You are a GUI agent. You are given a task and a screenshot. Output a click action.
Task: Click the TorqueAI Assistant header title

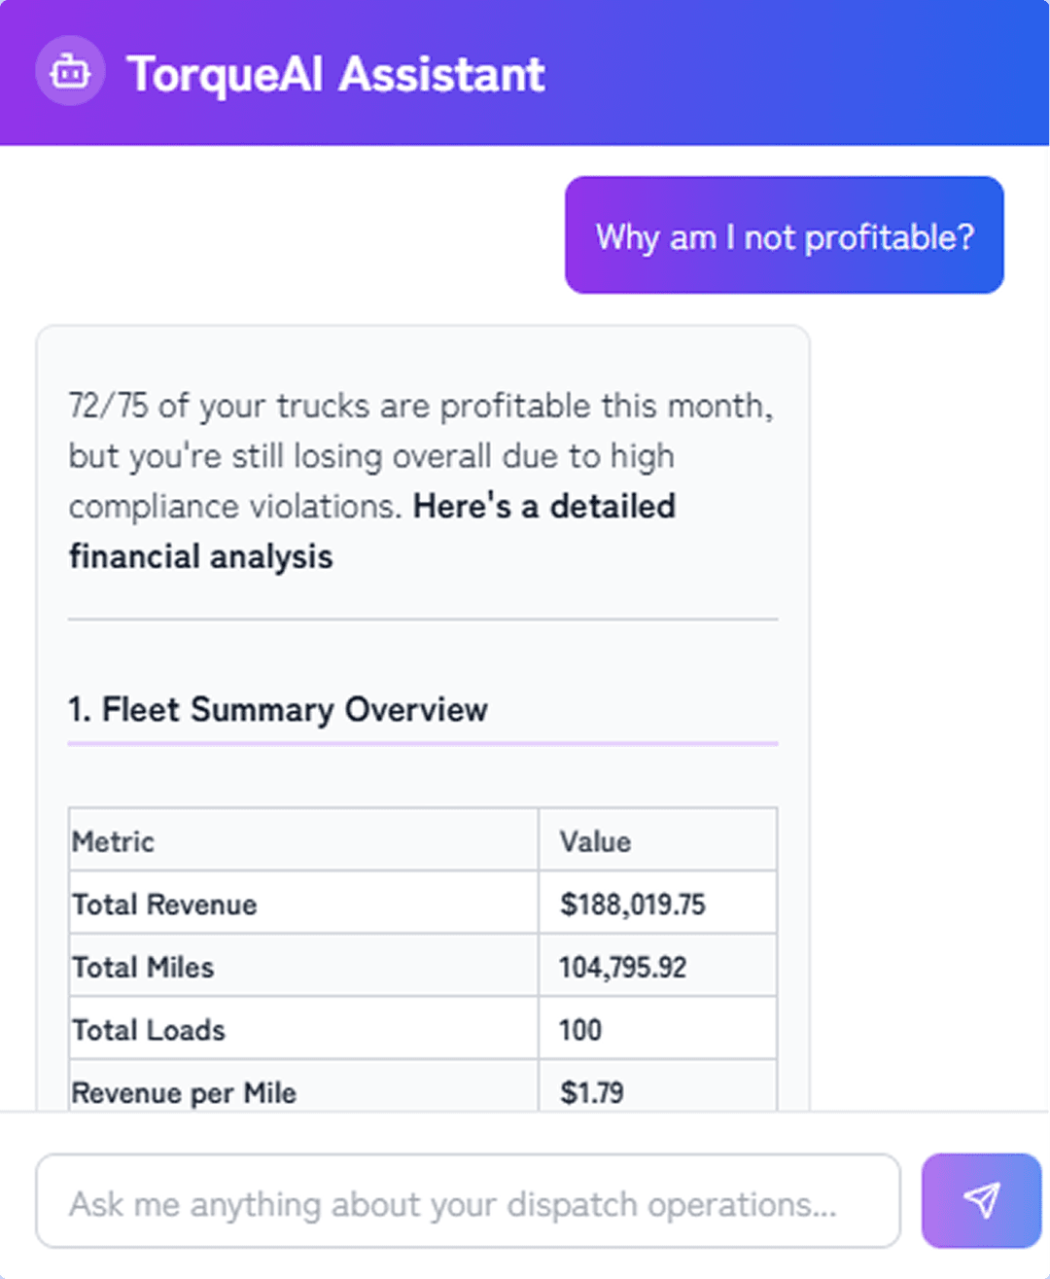click(x=335, y=75)
